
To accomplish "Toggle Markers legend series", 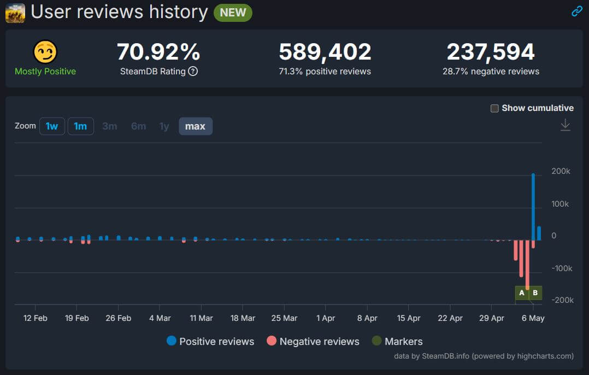I will click(x=397, y=341).
